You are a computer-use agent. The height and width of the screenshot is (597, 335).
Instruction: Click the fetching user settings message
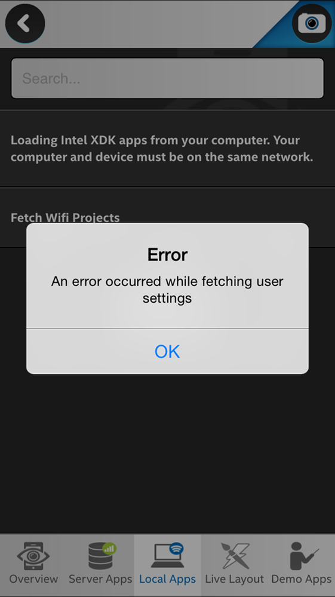(x=167, y=290)
